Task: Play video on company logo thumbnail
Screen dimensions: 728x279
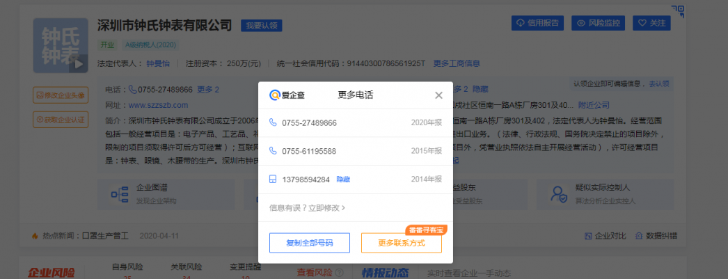Action: [79, 63]
